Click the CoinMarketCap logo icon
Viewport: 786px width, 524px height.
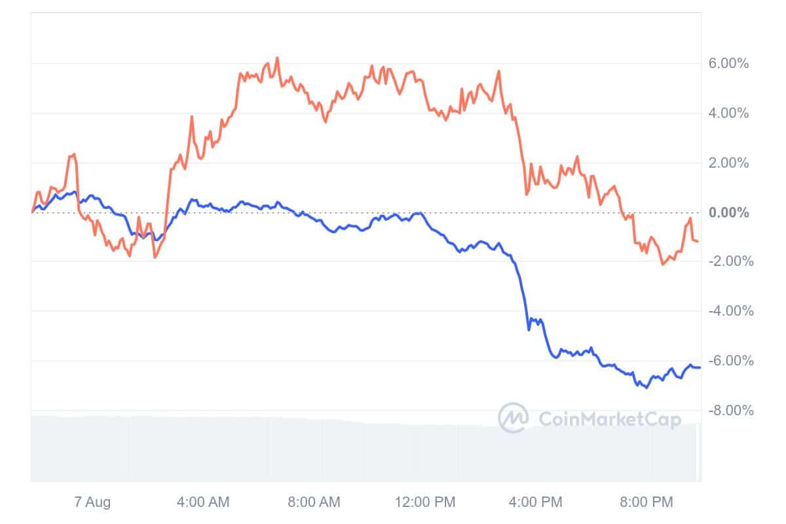[514, 418]
